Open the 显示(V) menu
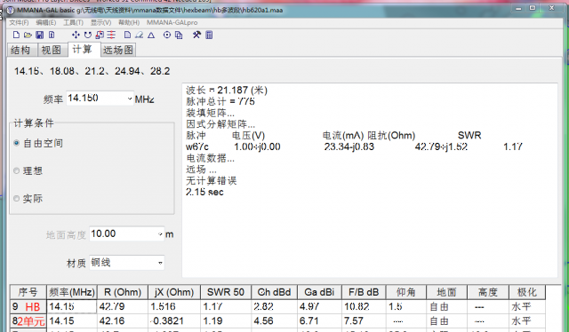This screenshot has width=569, height=332. coord(100,22)
